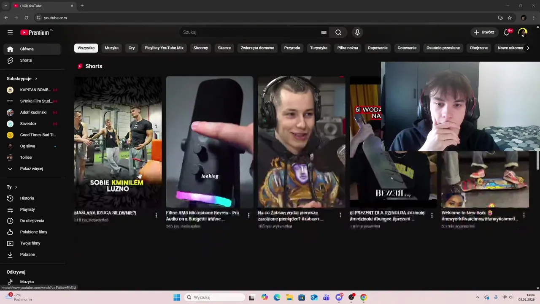540x304 pixels.
Task: Bookmark this tab with star icon
Action: point(510,18)
